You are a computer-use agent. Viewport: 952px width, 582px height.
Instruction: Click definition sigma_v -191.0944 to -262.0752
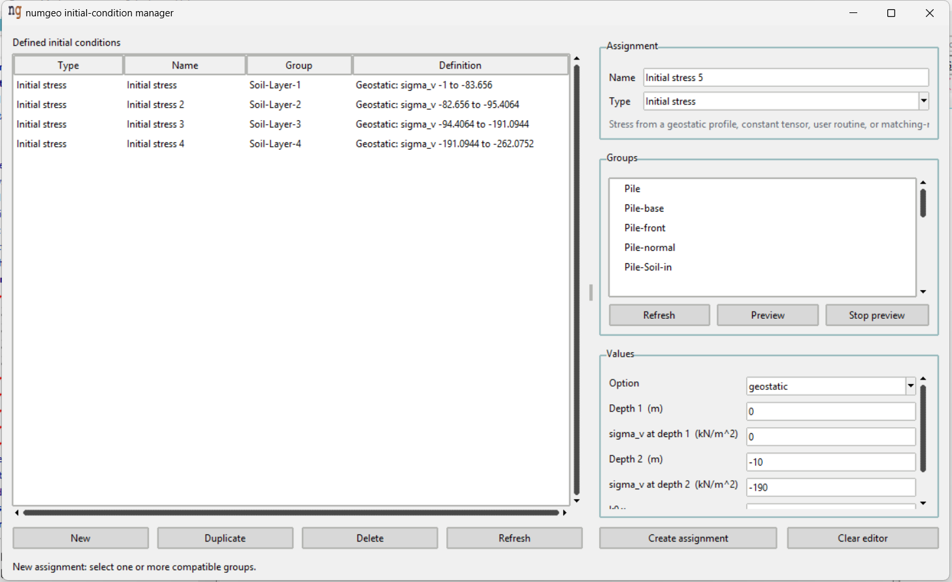(x=445, y=144)
